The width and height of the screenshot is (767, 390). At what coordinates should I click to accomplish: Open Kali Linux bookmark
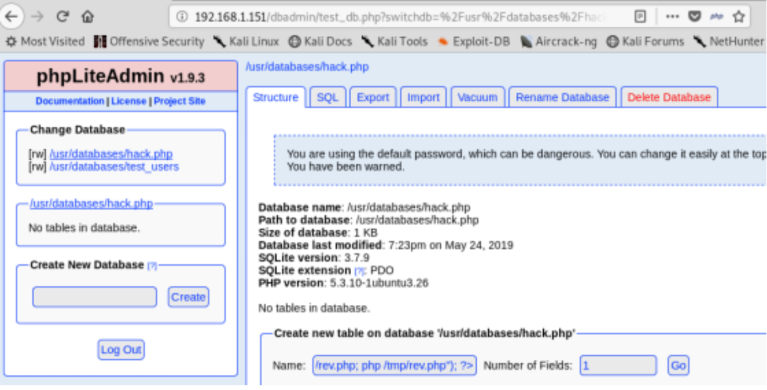point(246,42)
